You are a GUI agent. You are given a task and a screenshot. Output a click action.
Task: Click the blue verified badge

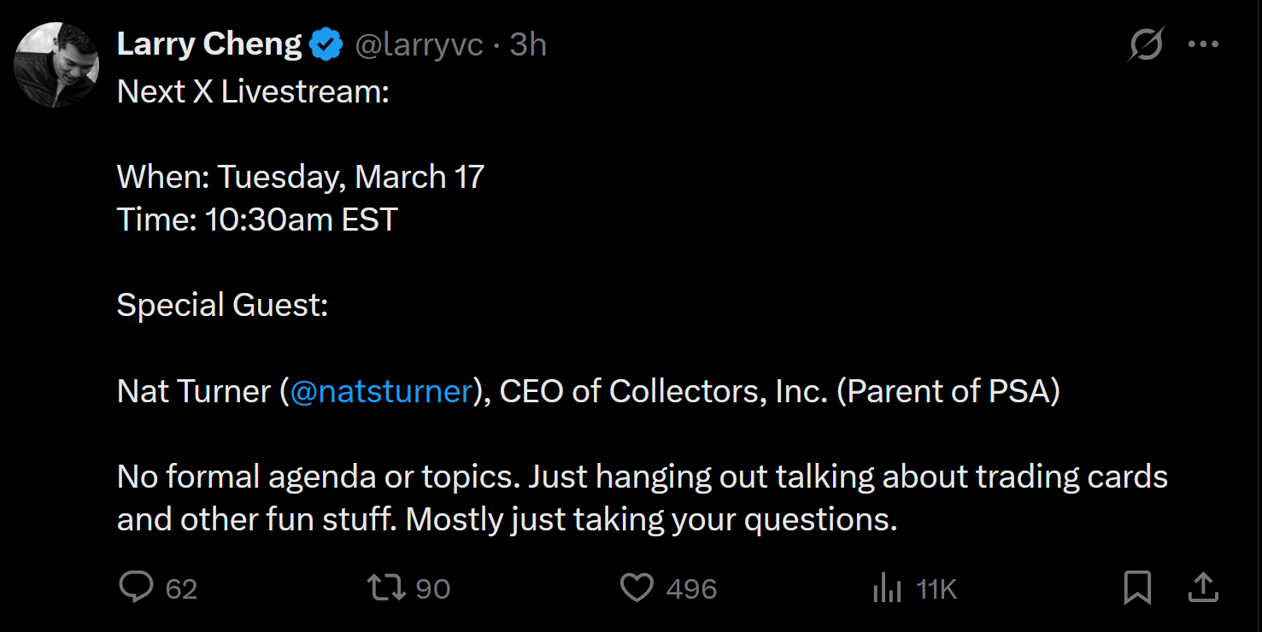pos(326,44)
